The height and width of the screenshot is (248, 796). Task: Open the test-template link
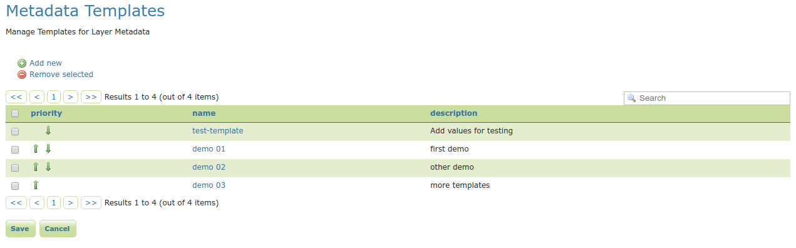coord(217,131)
